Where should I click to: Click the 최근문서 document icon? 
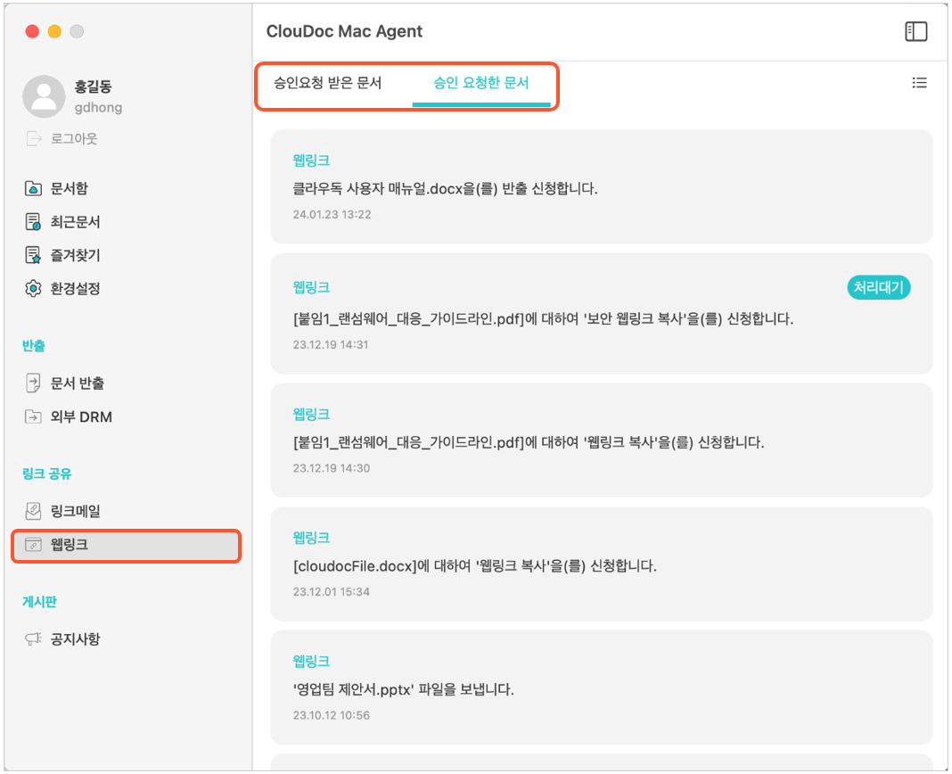click(33, 222)
